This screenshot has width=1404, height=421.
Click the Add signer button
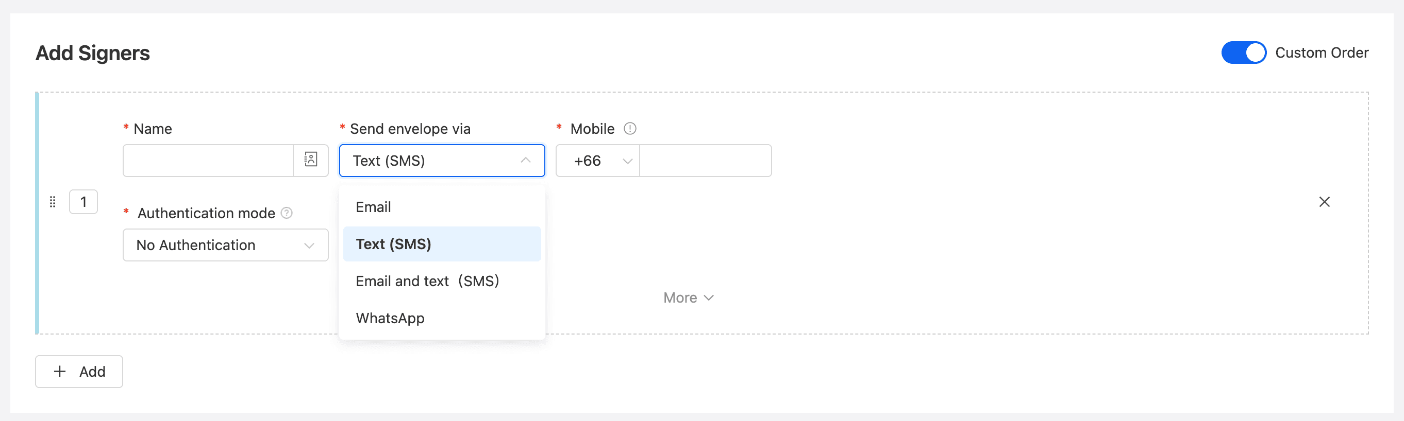79,372
